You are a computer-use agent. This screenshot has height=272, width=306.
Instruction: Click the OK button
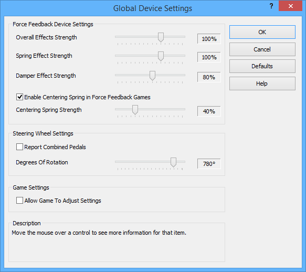[x=262, y=32]
